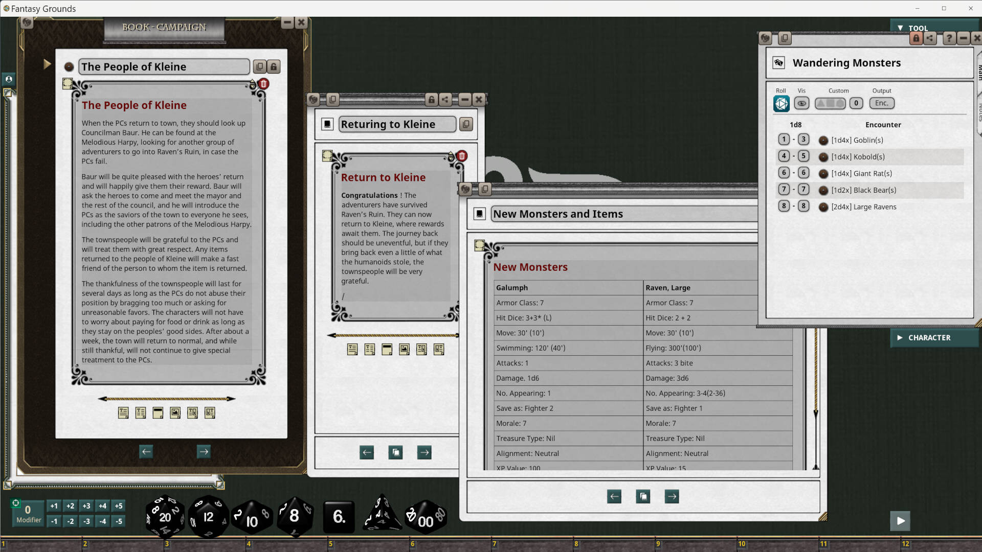Open the share icon on the Wandering Monsters window
Viewport: 982px width, 552px height.
pos(930,38)
